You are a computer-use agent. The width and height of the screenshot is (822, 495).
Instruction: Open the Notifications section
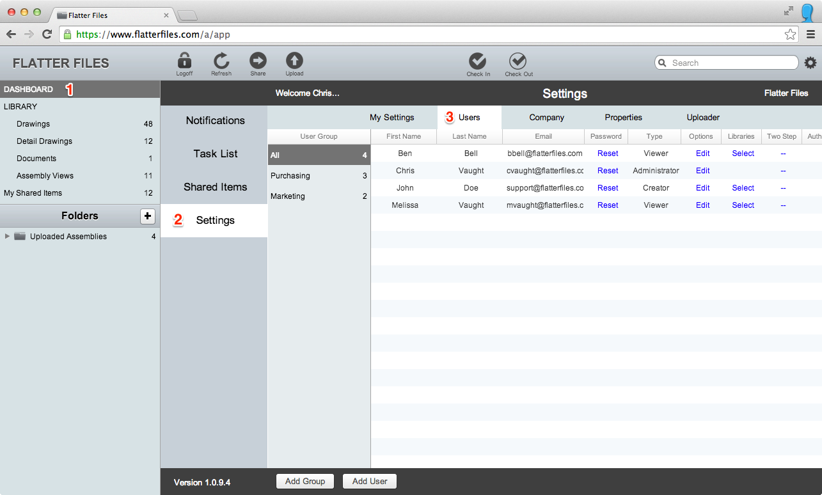[x=214, y=121]
